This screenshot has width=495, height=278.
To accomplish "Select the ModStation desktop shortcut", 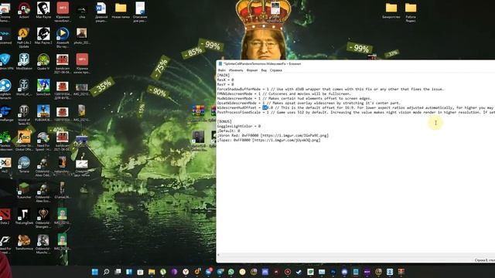I will [24, 62].
